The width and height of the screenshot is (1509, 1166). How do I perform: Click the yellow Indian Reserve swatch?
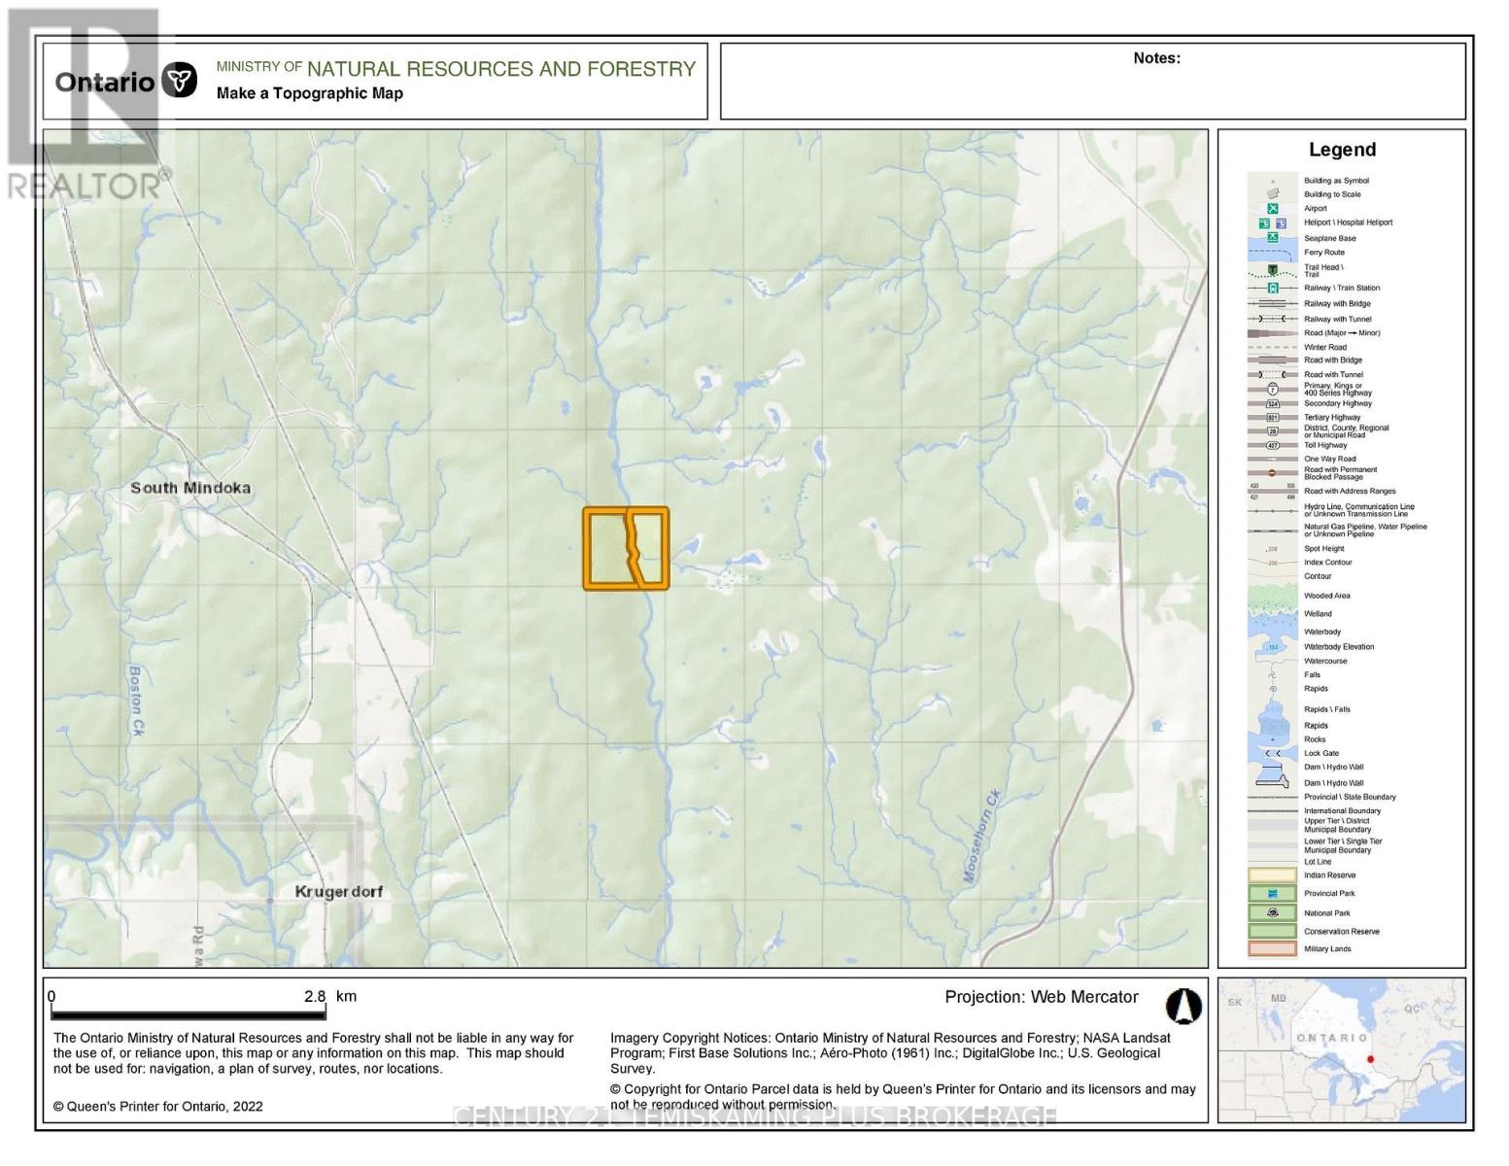[x=1271, y=874]
